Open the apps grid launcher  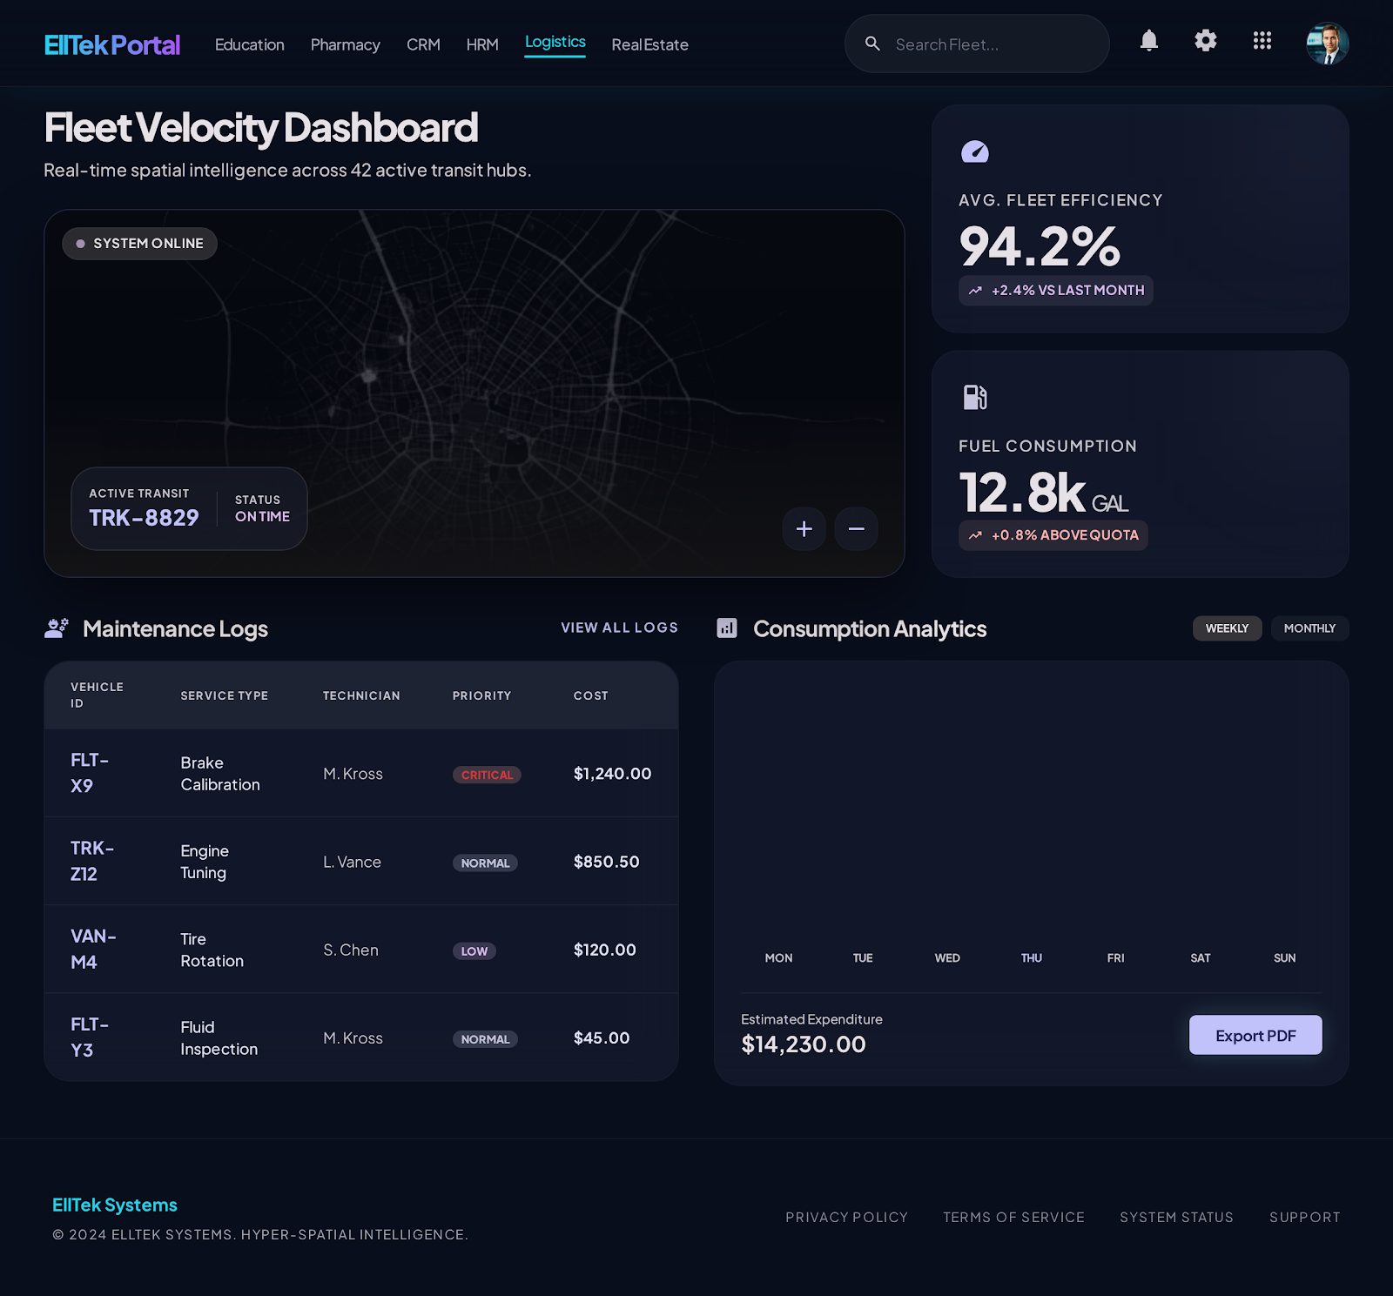pyautogui.click(x=1262, y=41)
